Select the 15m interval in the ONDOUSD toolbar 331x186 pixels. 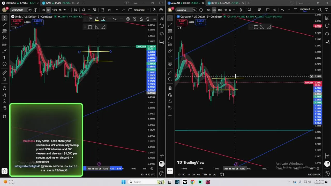point(54,10)
